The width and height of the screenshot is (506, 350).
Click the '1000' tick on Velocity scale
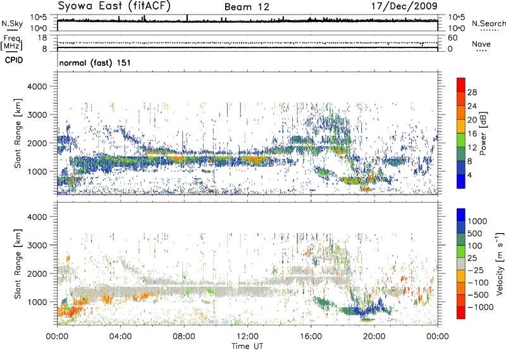coord(478,221)
